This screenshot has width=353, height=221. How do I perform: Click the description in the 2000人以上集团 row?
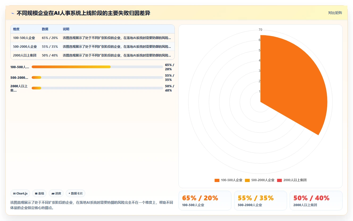point(117,55)
